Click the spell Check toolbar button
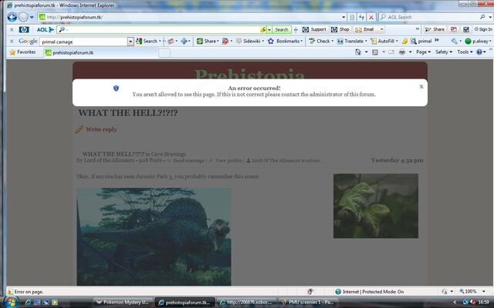 tap(320, 41)
